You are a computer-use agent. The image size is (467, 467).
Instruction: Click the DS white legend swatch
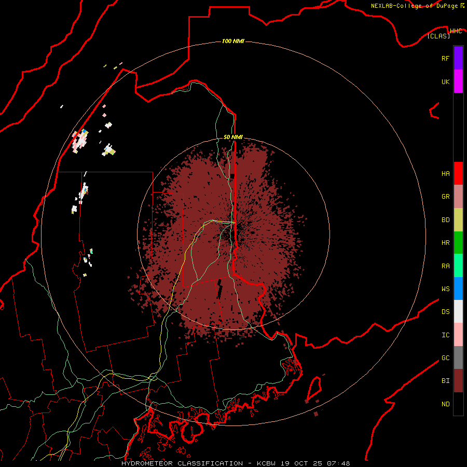tap(458, 311)
